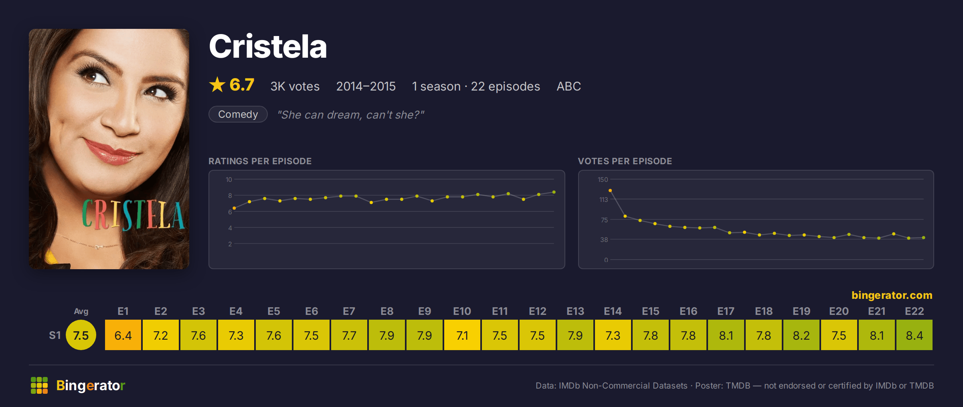Image resolution: width=963 pixels, height=407 pixels.
Task: Click the Votes Per Episode heading
Action: pyautogui.click(x=625, y=161)
